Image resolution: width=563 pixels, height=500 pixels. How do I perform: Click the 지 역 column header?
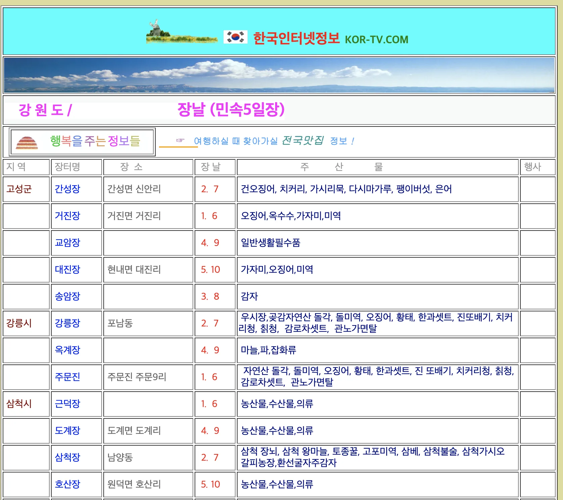26,167
